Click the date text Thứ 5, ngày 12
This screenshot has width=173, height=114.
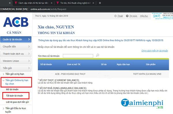point(52,16)
